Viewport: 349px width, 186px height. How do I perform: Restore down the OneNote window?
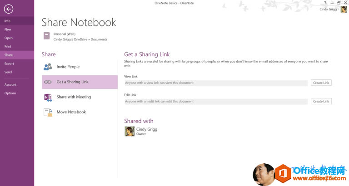pos(339,3)
